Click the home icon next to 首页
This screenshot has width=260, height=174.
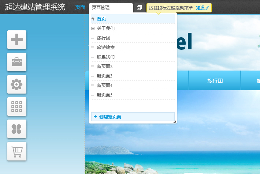point(93,19)
